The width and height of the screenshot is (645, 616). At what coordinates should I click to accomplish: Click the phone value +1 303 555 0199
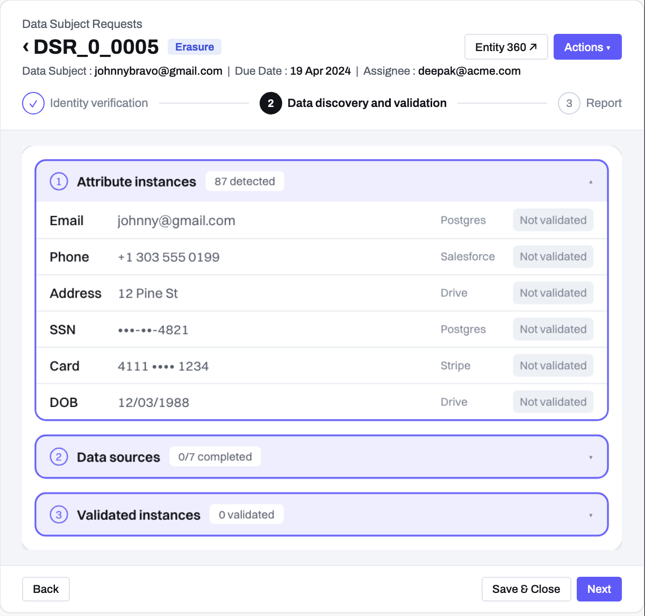pyautogui.click(x=169, y=257)
